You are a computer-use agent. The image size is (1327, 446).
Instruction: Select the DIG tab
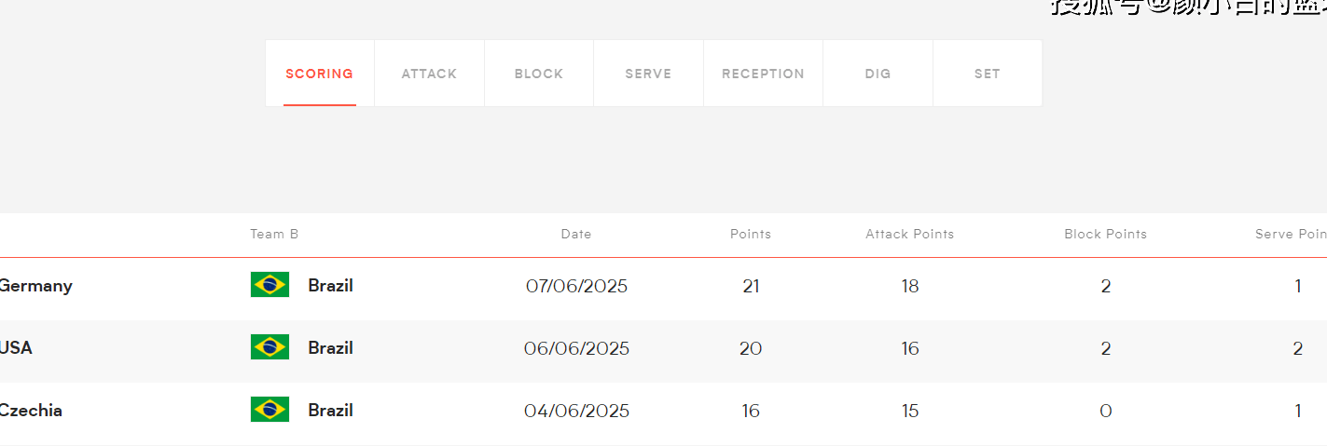point(878,74)
